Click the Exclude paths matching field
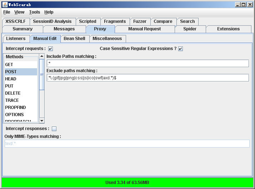The width and height of the screenshot is (255, 189). pyautogui.click(x=148, y=78)
